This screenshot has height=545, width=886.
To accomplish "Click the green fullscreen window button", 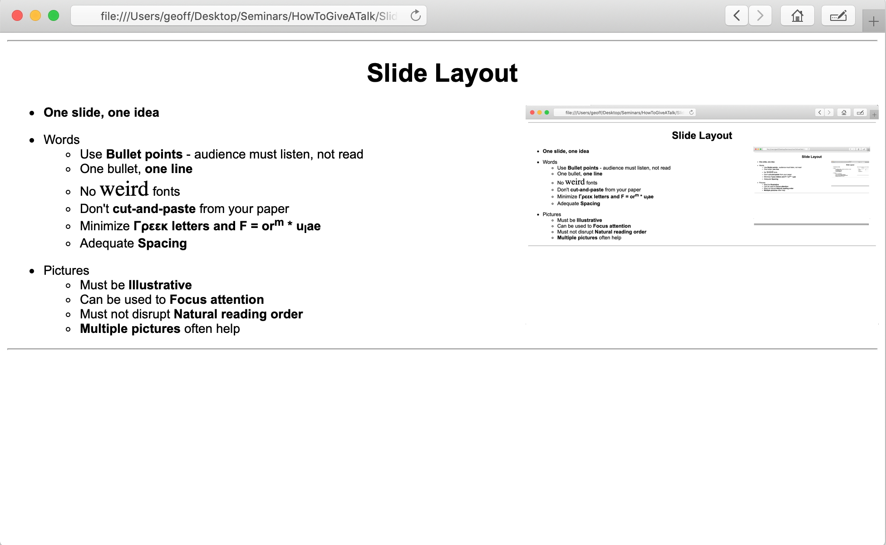I will point(54,16).
